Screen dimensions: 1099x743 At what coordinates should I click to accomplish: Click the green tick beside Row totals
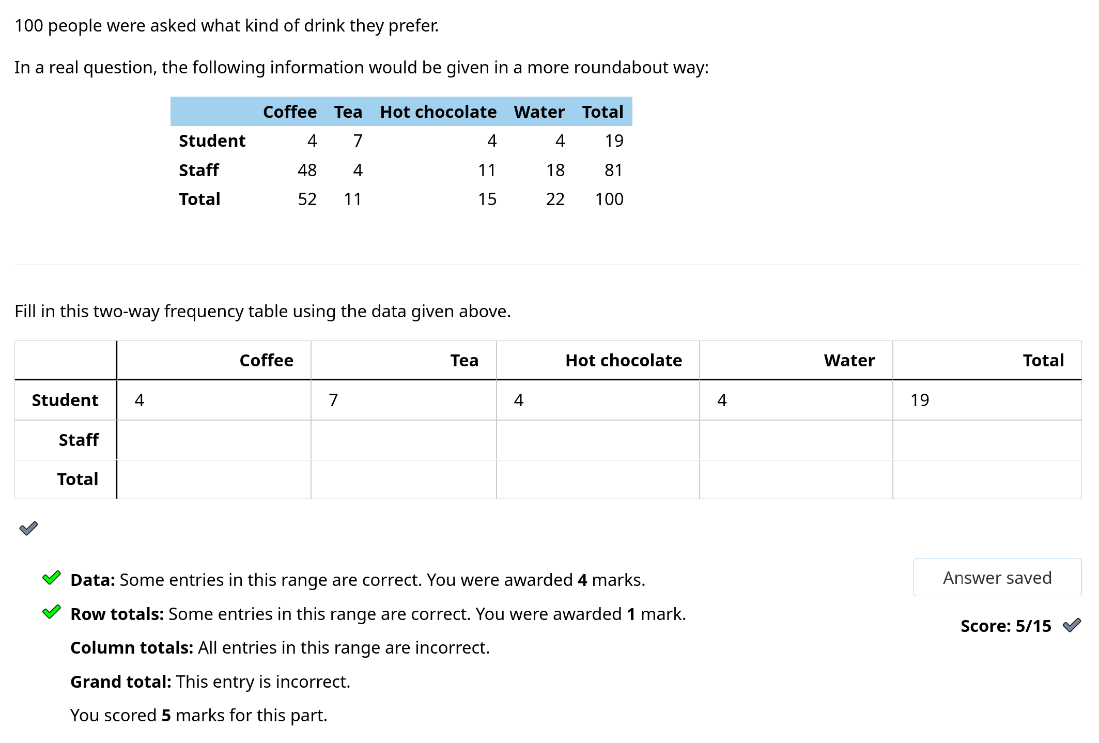pos(52,612)
